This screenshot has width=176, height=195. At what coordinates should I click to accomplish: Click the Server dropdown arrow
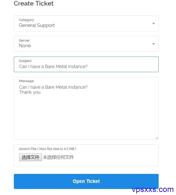click(x=153, y=44)
